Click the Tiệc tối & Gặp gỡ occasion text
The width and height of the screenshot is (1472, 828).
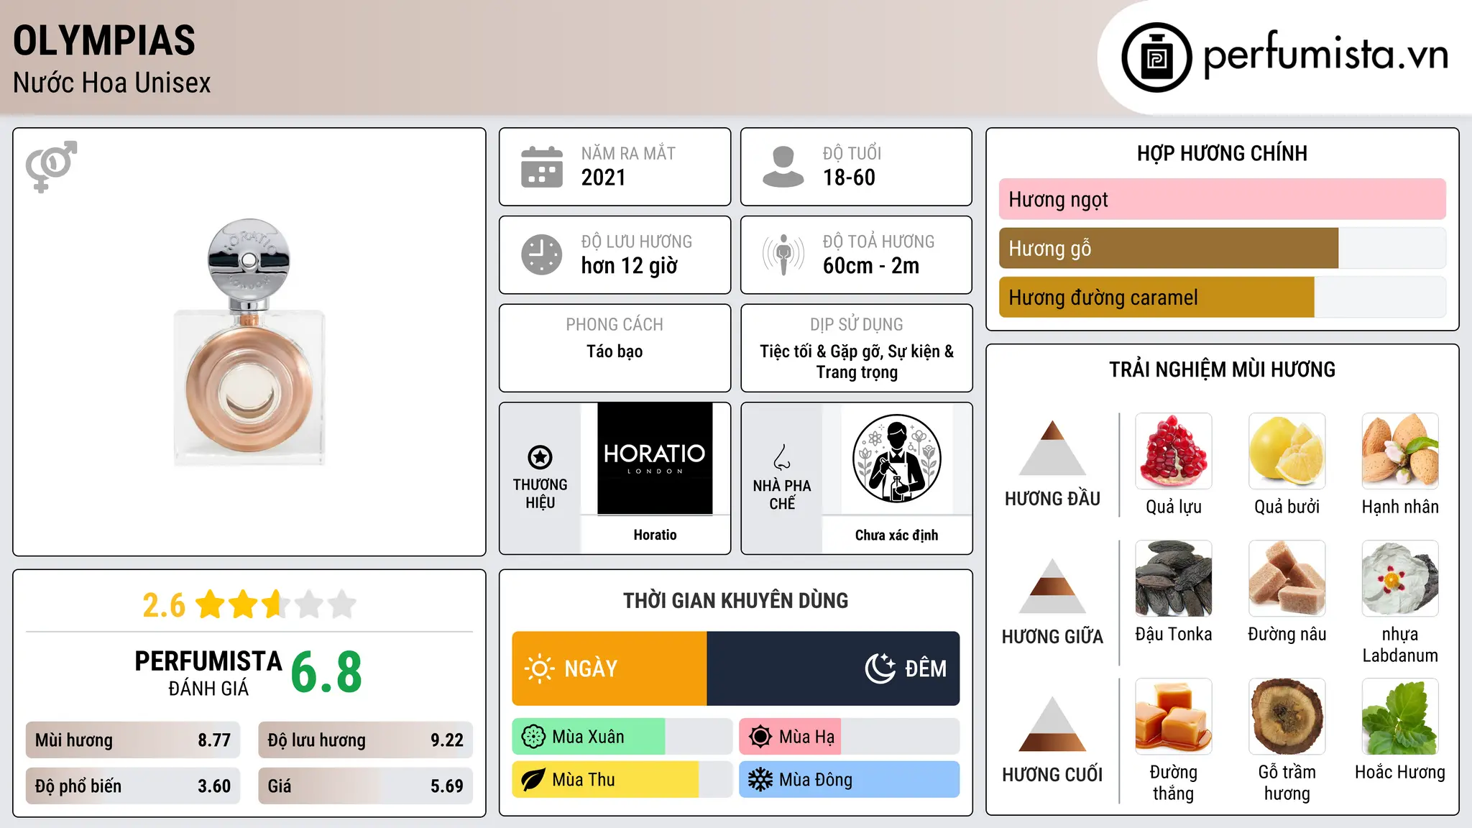(x=857, y=362)
